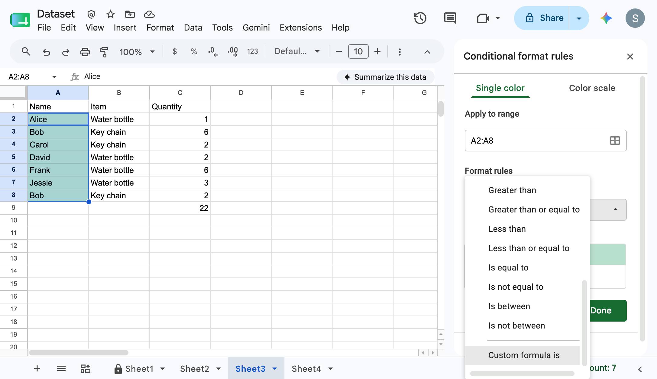Click the sheet horizontal scrollbar
The height and width of the screenshot is (379, 657).
79,352
